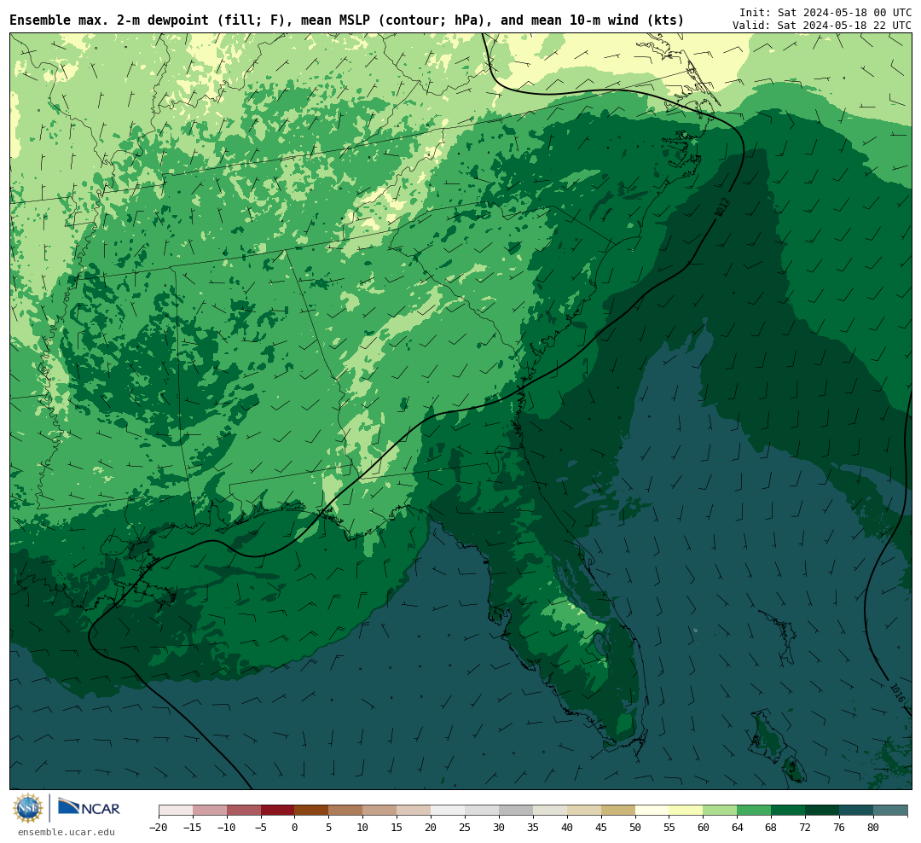Click the '64' colorbar tick label
921x843 pixels.
click(738, 828)
